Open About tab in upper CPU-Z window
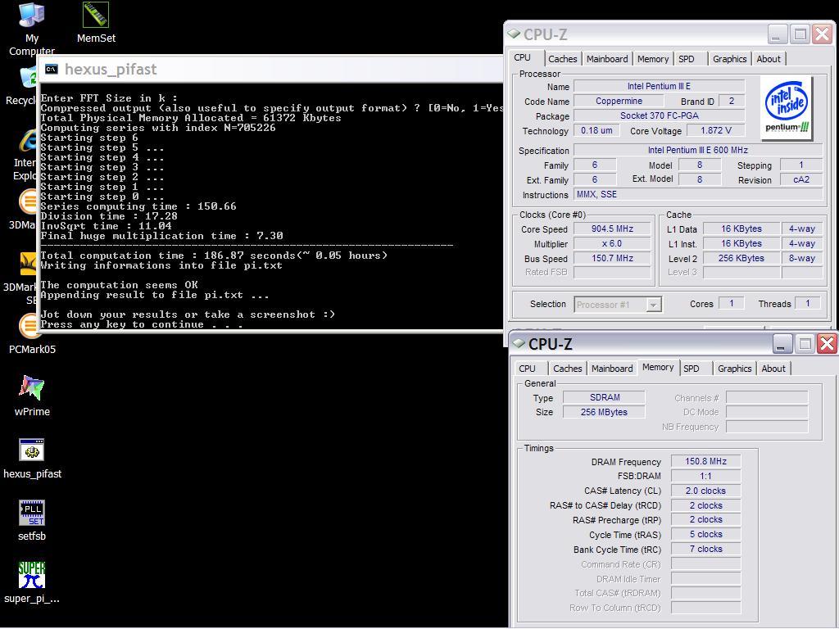 769,59
